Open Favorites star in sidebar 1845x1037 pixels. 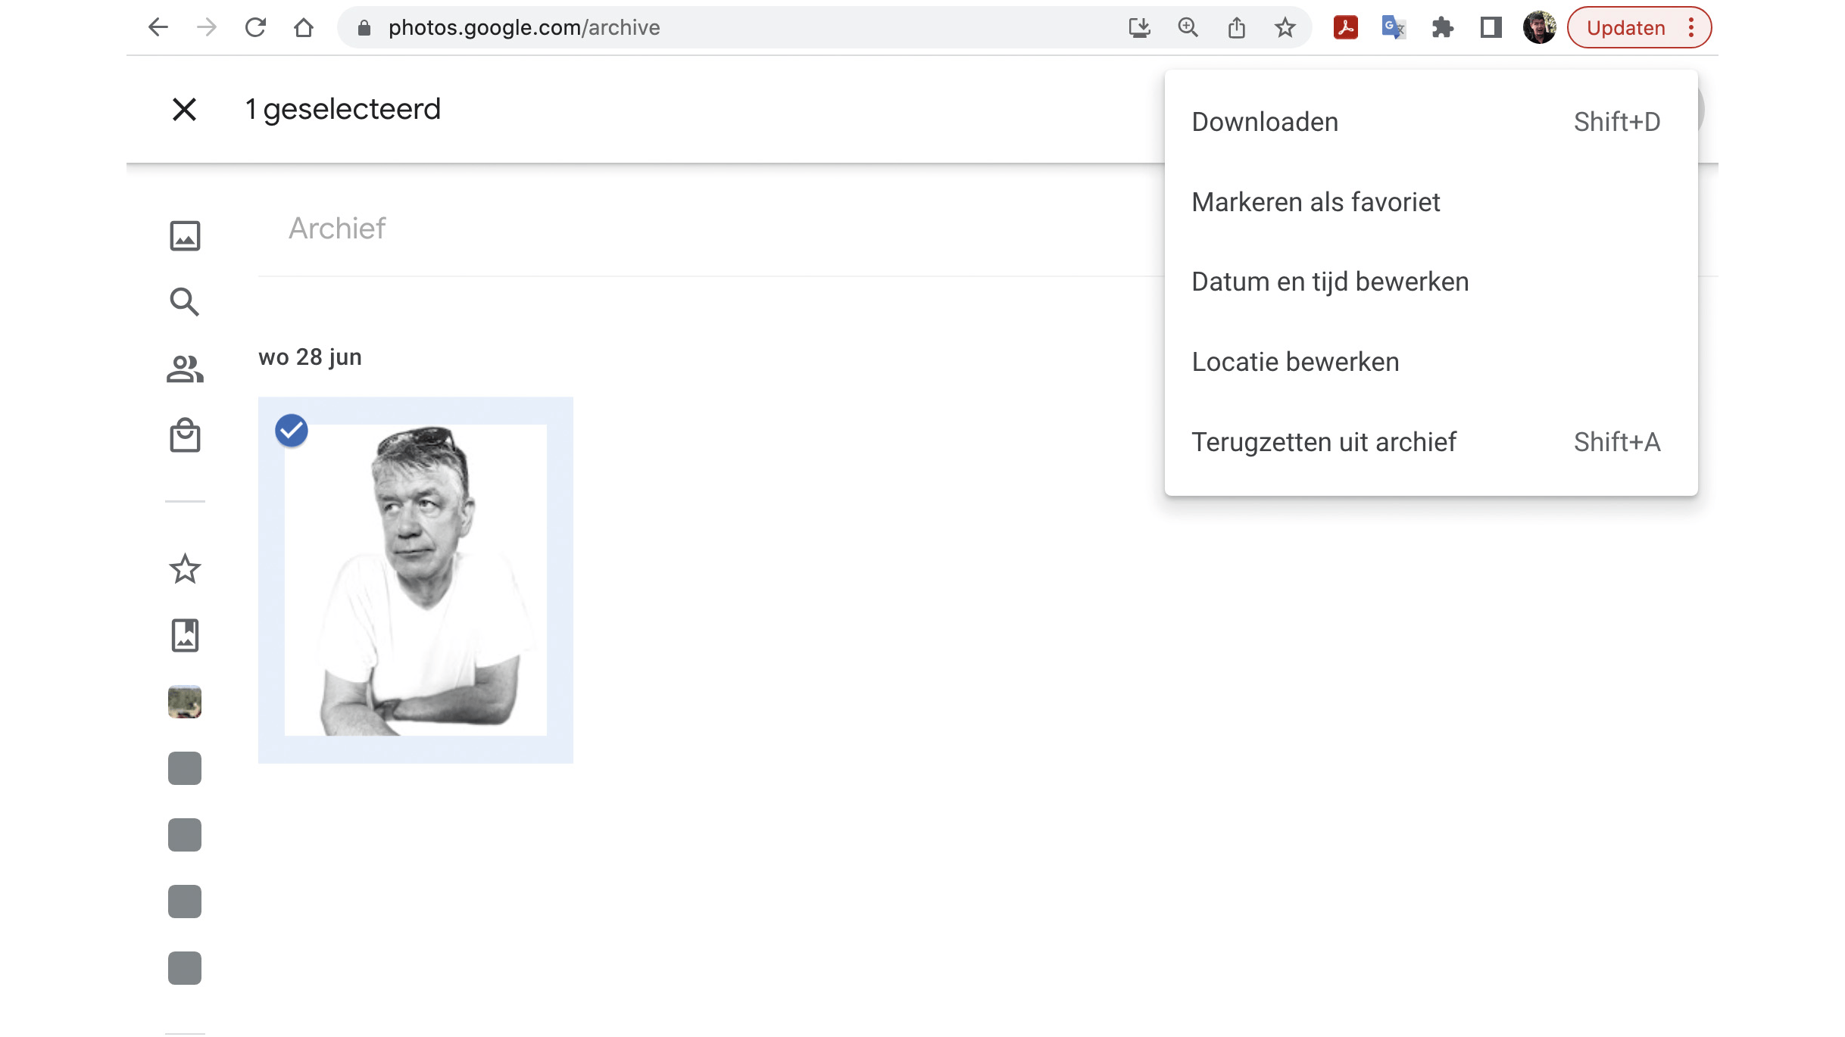(x=185, y=568)
